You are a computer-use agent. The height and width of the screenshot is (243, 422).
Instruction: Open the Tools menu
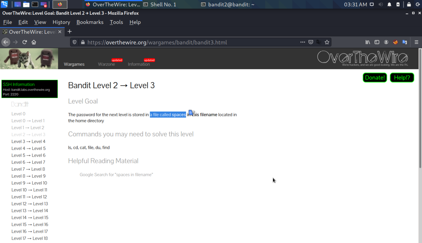coord(116,22)
